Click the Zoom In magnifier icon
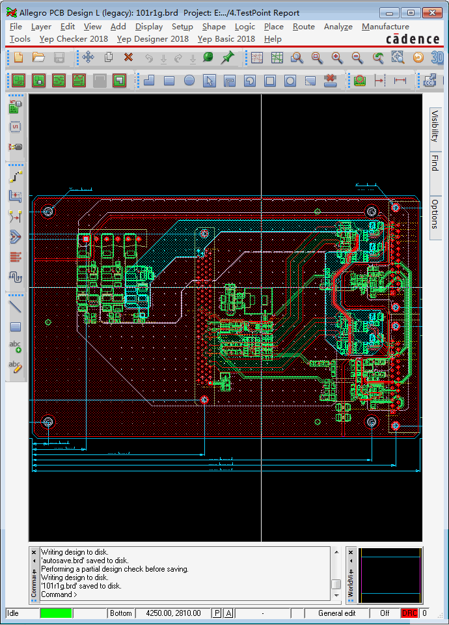 pyautogui.click(x=337, y=58)
